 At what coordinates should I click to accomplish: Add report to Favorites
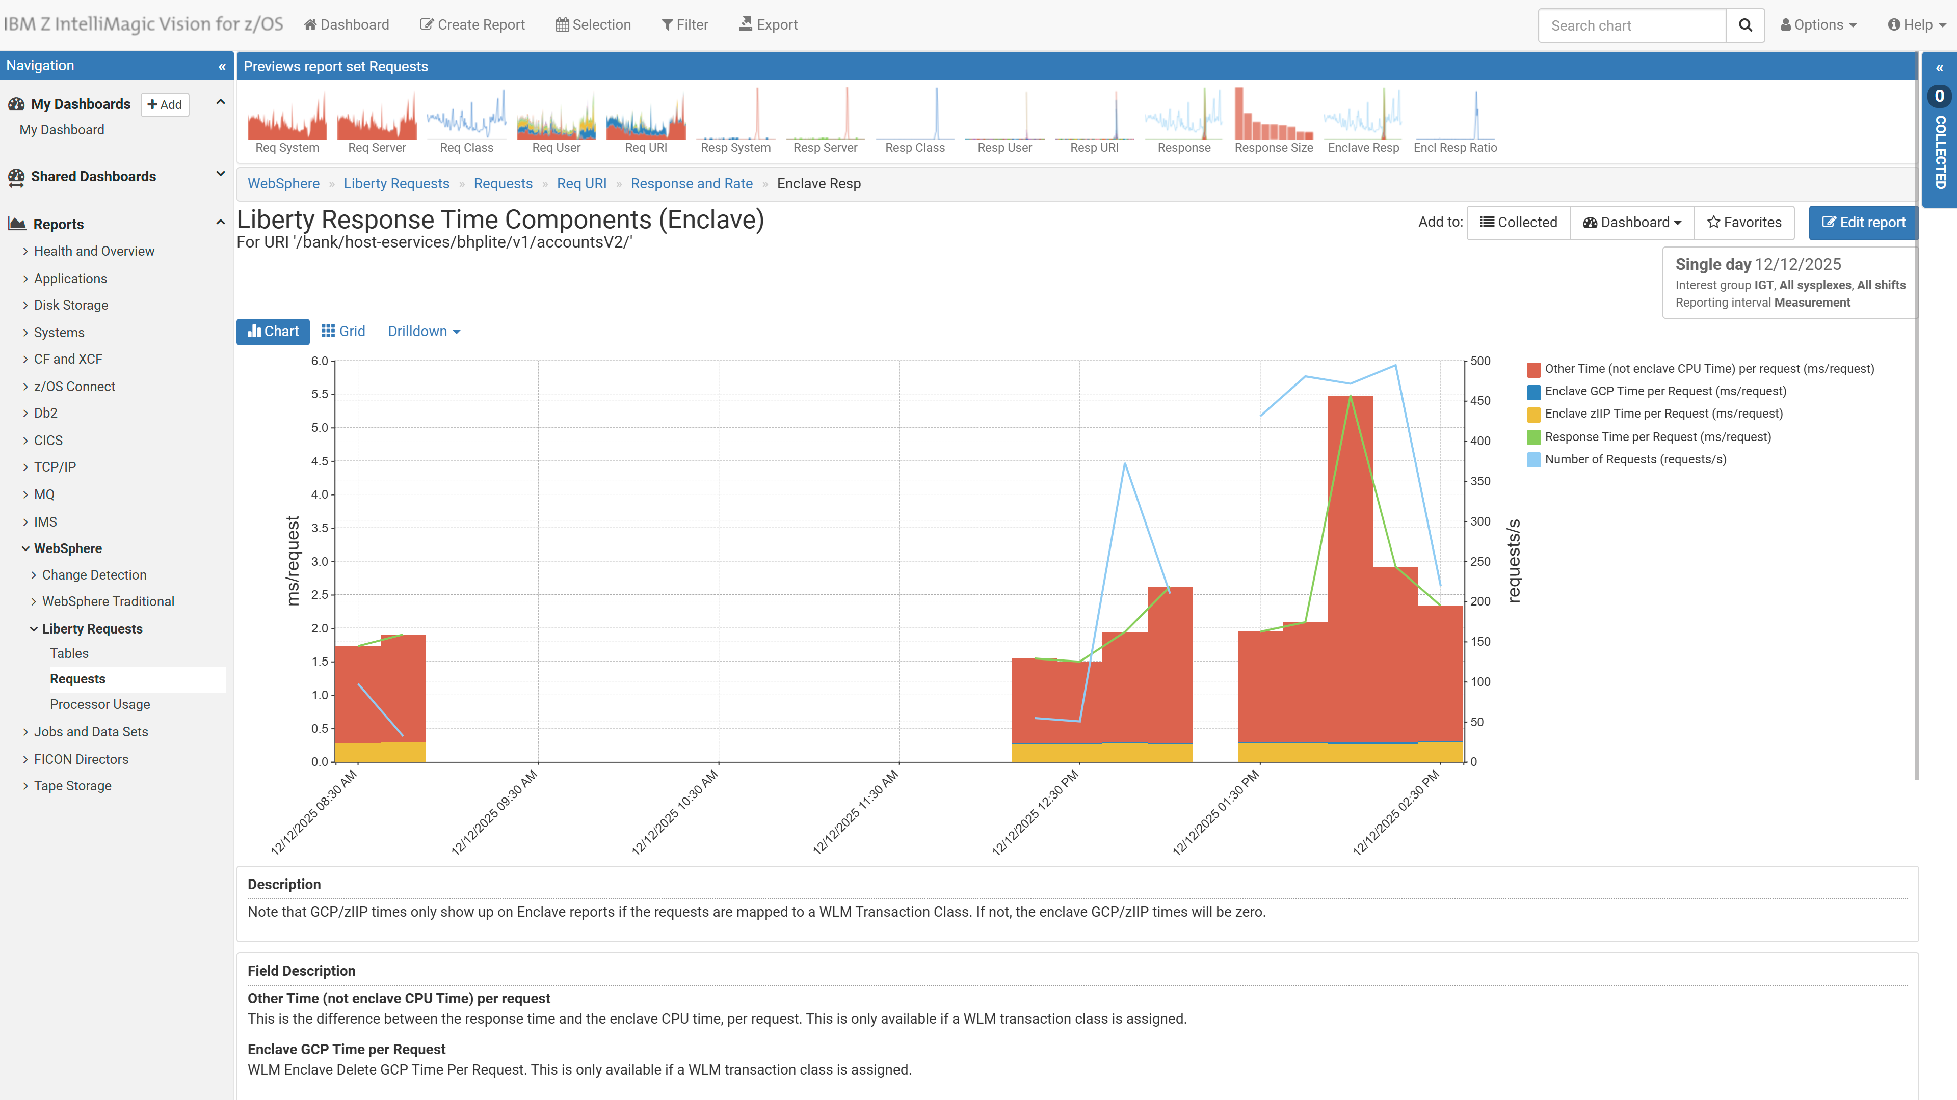click(x=1743, y=223)
